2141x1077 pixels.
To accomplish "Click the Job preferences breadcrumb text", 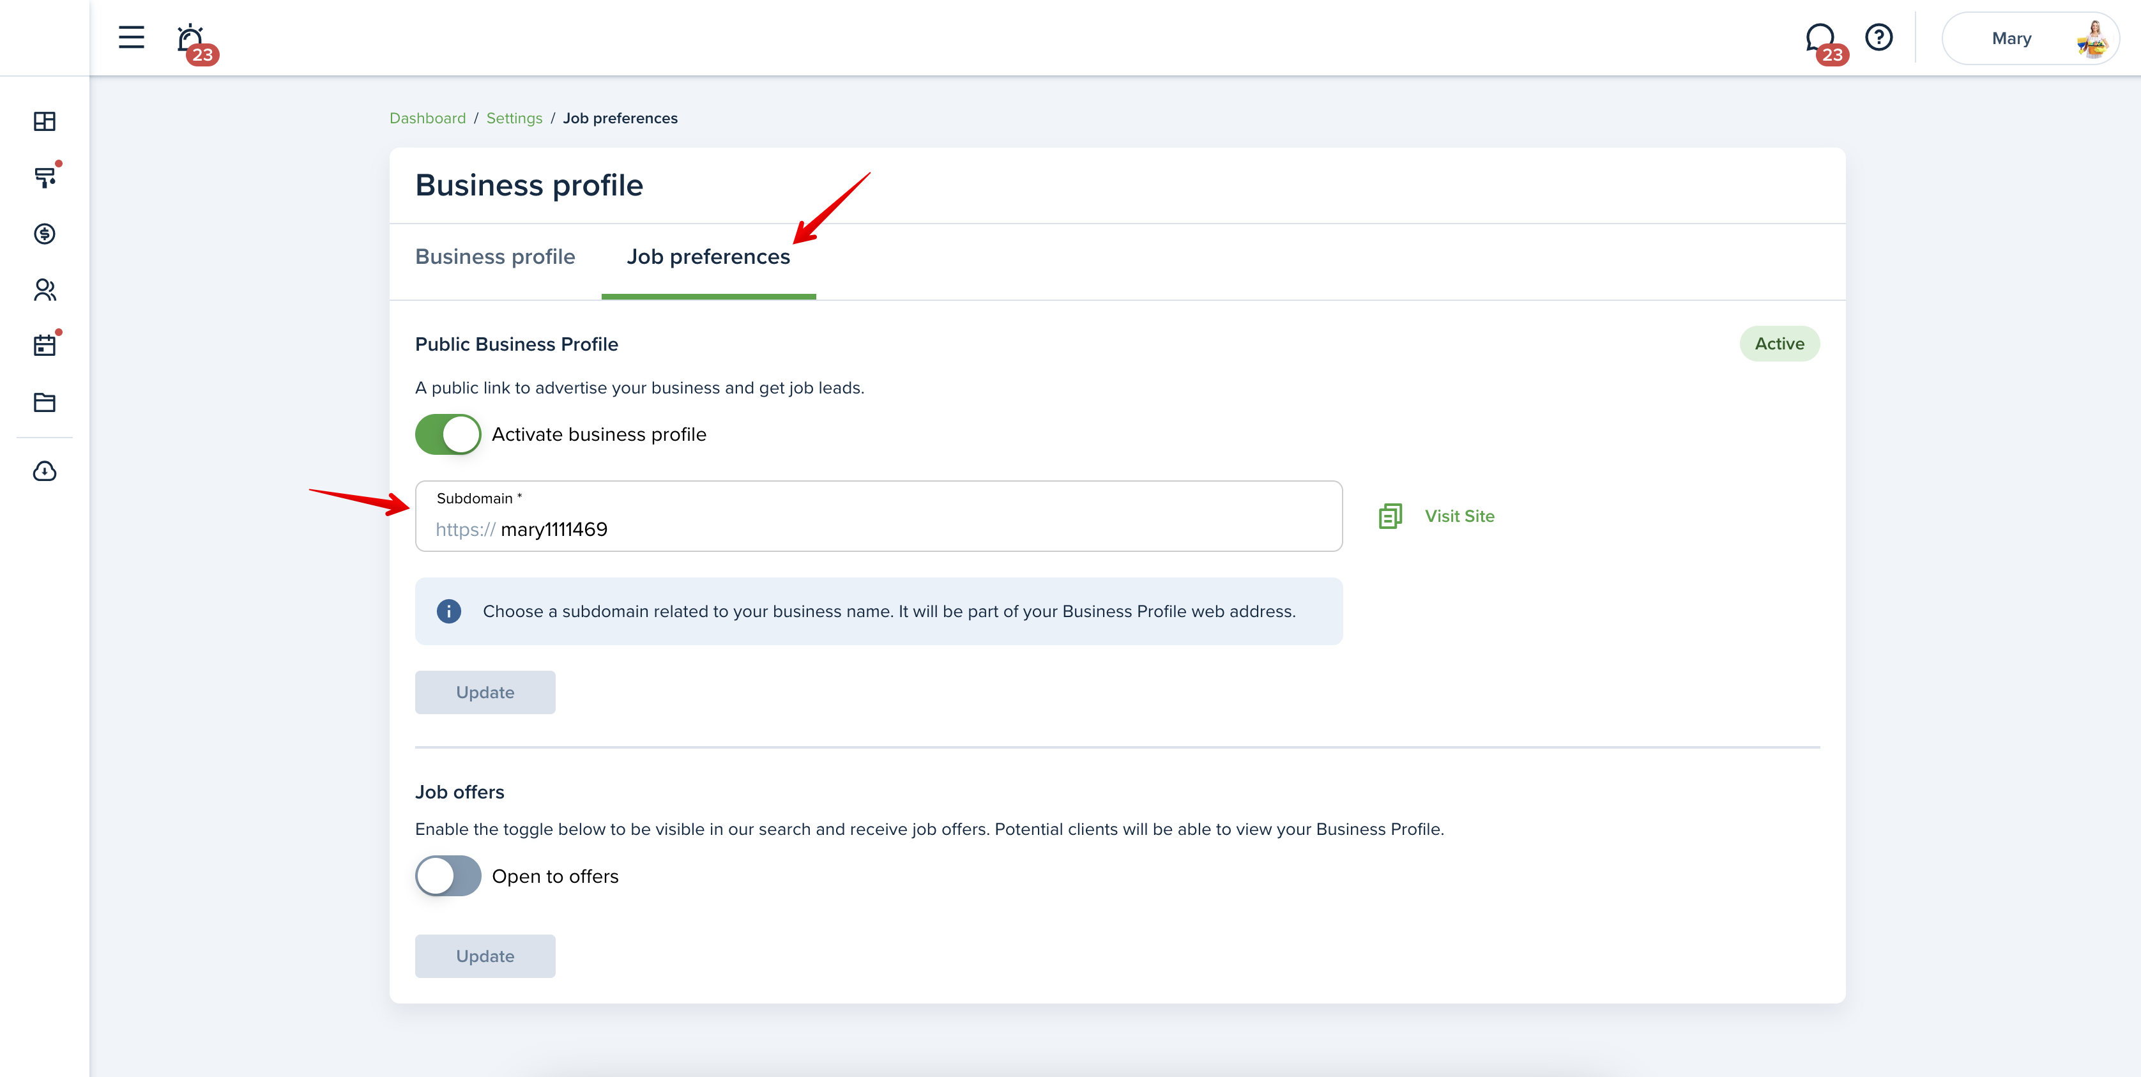I will [x=620, y=118].
